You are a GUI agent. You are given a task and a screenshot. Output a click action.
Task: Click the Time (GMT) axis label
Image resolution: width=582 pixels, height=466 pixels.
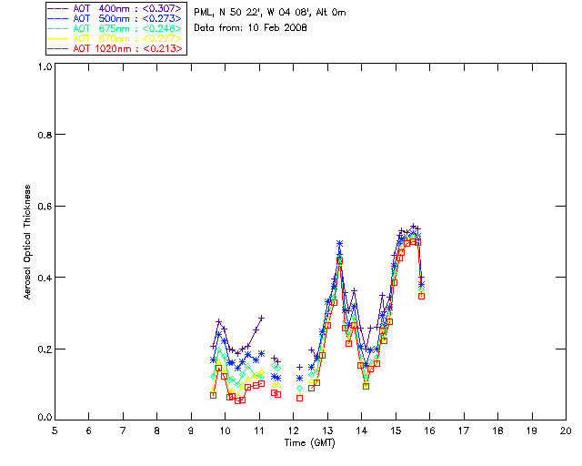[309, 442]
